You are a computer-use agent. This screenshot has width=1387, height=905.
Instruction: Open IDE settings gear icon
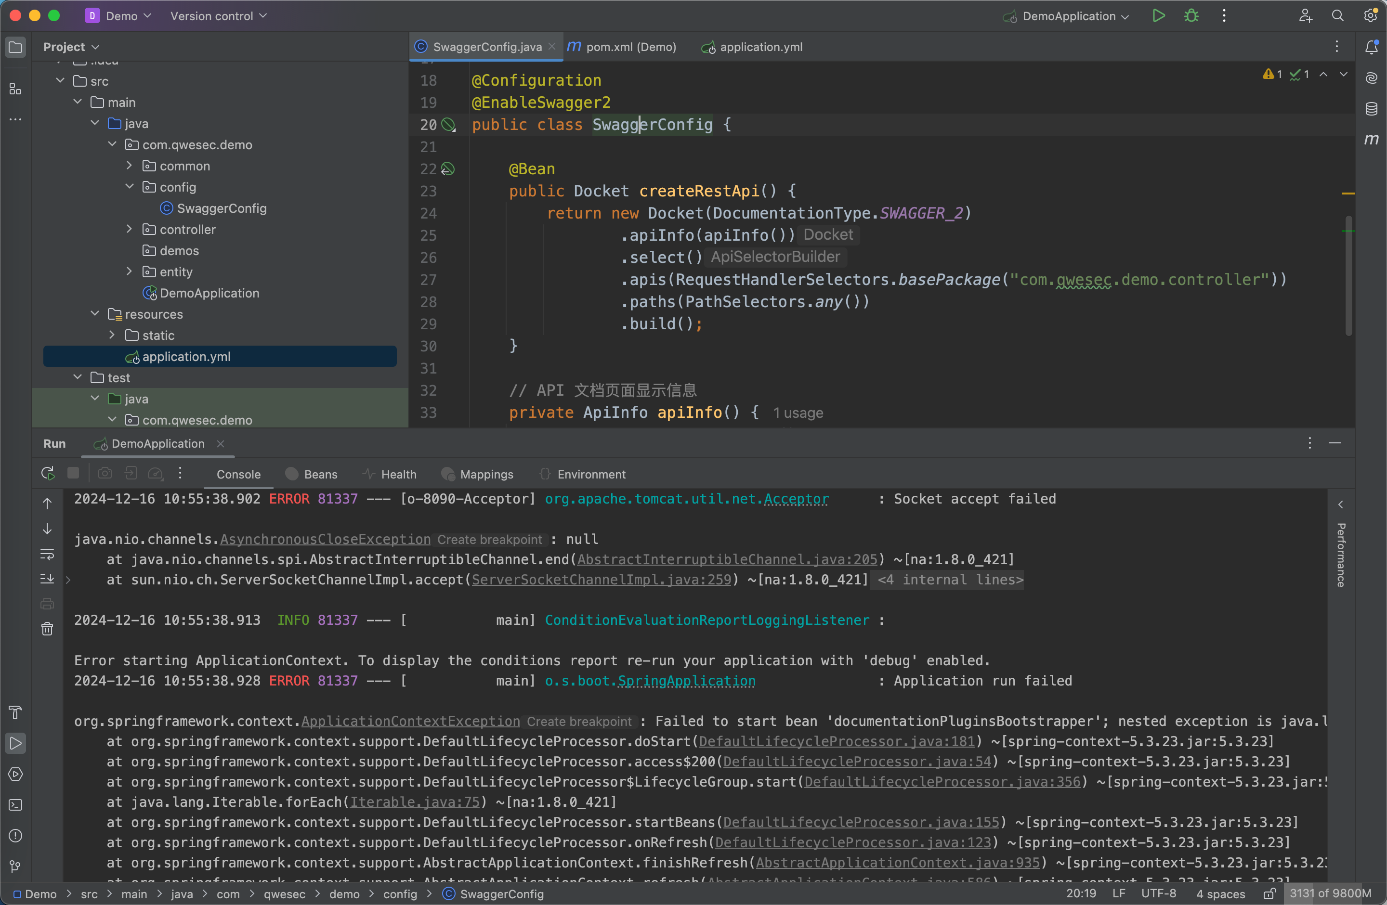click(x=1371, y=16)
